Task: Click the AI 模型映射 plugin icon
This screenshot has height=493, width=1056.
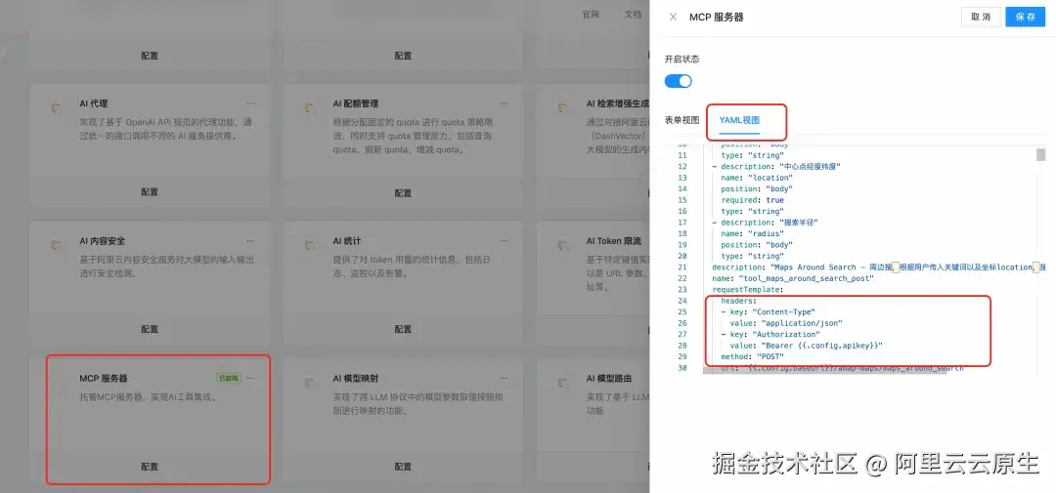Action: click(x=311, y=382)
